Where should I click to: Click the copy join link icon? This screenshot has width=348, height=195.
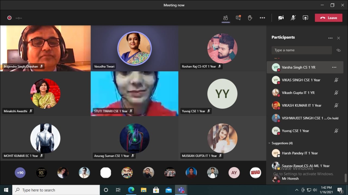(338, 50)
